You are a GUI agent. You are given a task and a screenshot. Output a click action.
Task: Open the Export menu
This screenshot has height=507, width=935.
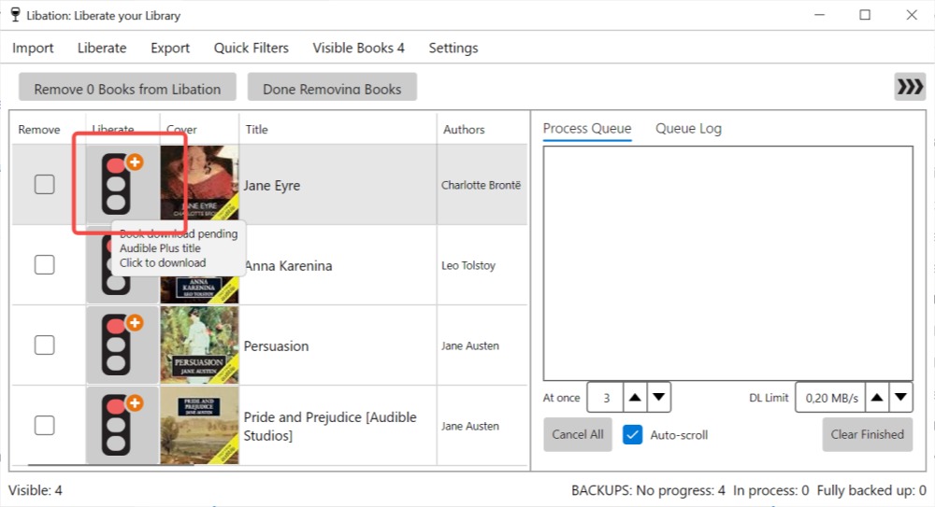tap(170, 48)
